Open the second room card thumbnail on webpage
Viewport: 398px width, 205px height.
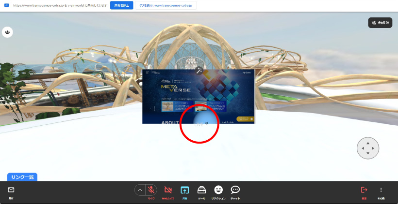200,106
